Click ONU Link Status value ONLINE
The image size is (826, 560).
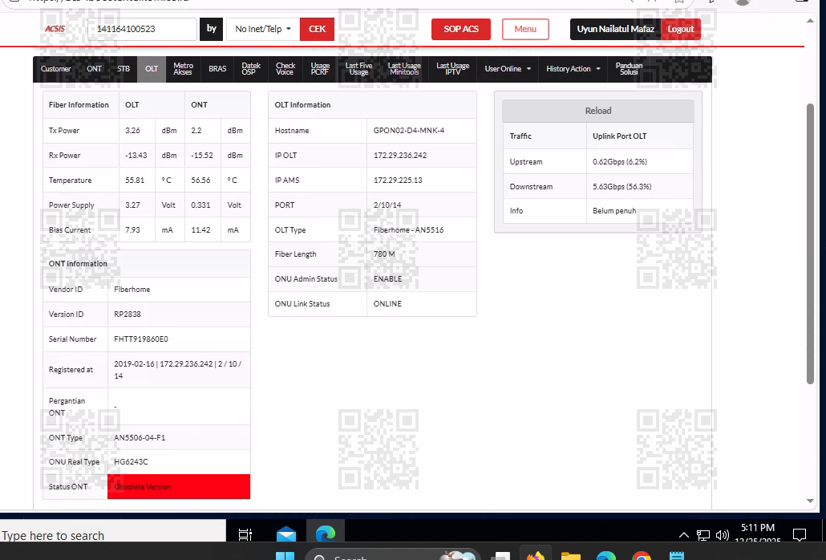(x=387, y=304)
